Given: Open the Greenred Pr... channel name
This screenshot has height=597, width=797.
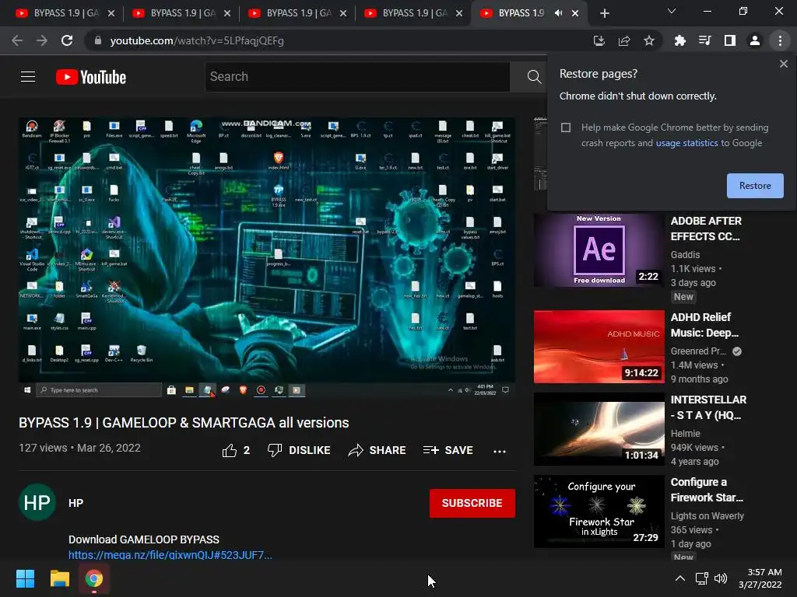Looking at the screenshot, I should point(698,351).
